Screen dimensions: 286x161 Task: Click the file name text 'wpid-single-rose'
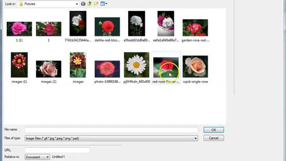tap(195, 82)
